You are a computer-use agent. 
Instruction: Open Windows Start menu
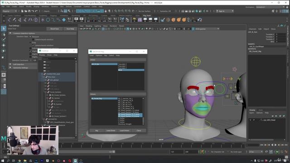3,161
